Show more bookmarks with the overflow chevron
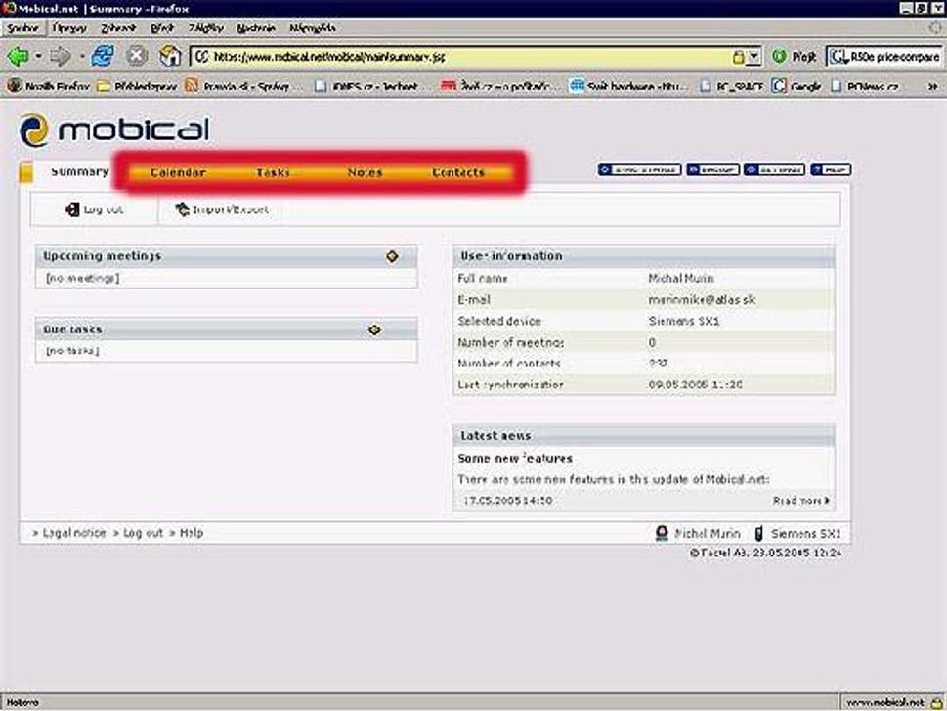This screenshot has height=711, width=947. tap(933, 86)
